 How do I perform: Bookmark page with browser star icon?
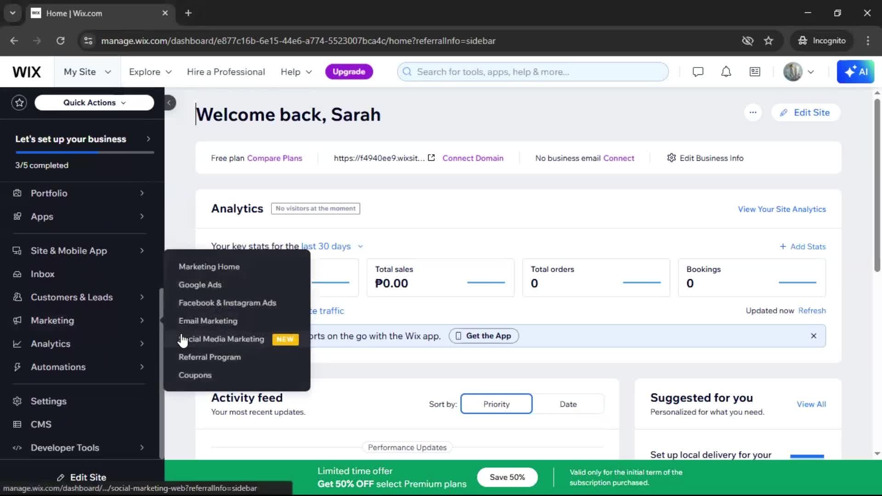[x=769, y=40]
